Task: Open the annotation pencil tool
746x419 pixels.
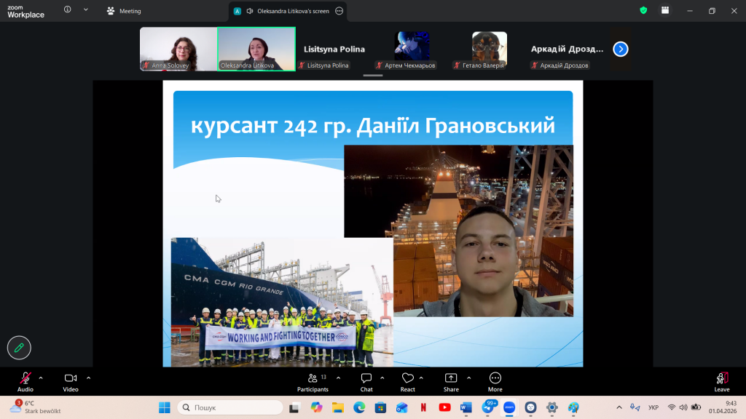Action: pos(19,348)
